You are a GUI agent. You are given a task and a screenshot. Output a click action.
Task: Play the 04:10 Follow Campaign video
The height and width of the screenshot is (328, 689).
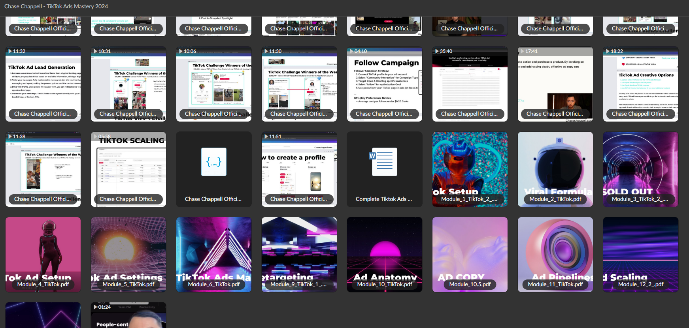(x=385, y=84)
